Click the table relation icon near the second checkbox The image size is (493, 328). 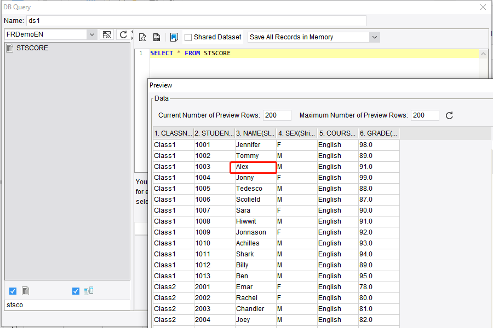[x=88, y=291]
